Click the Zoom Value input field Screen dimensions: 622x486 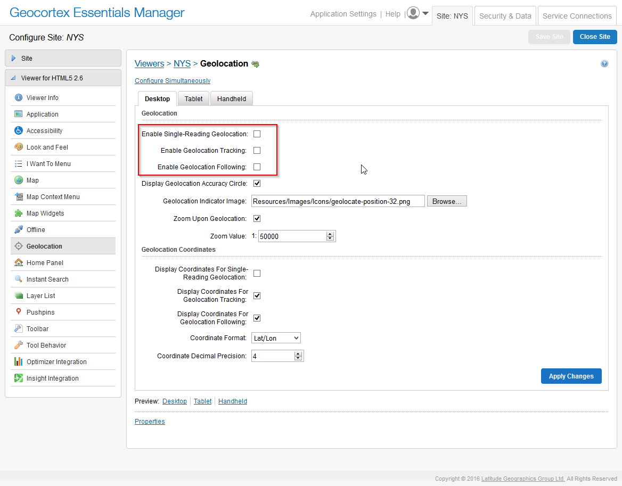(x=293, y=236)
